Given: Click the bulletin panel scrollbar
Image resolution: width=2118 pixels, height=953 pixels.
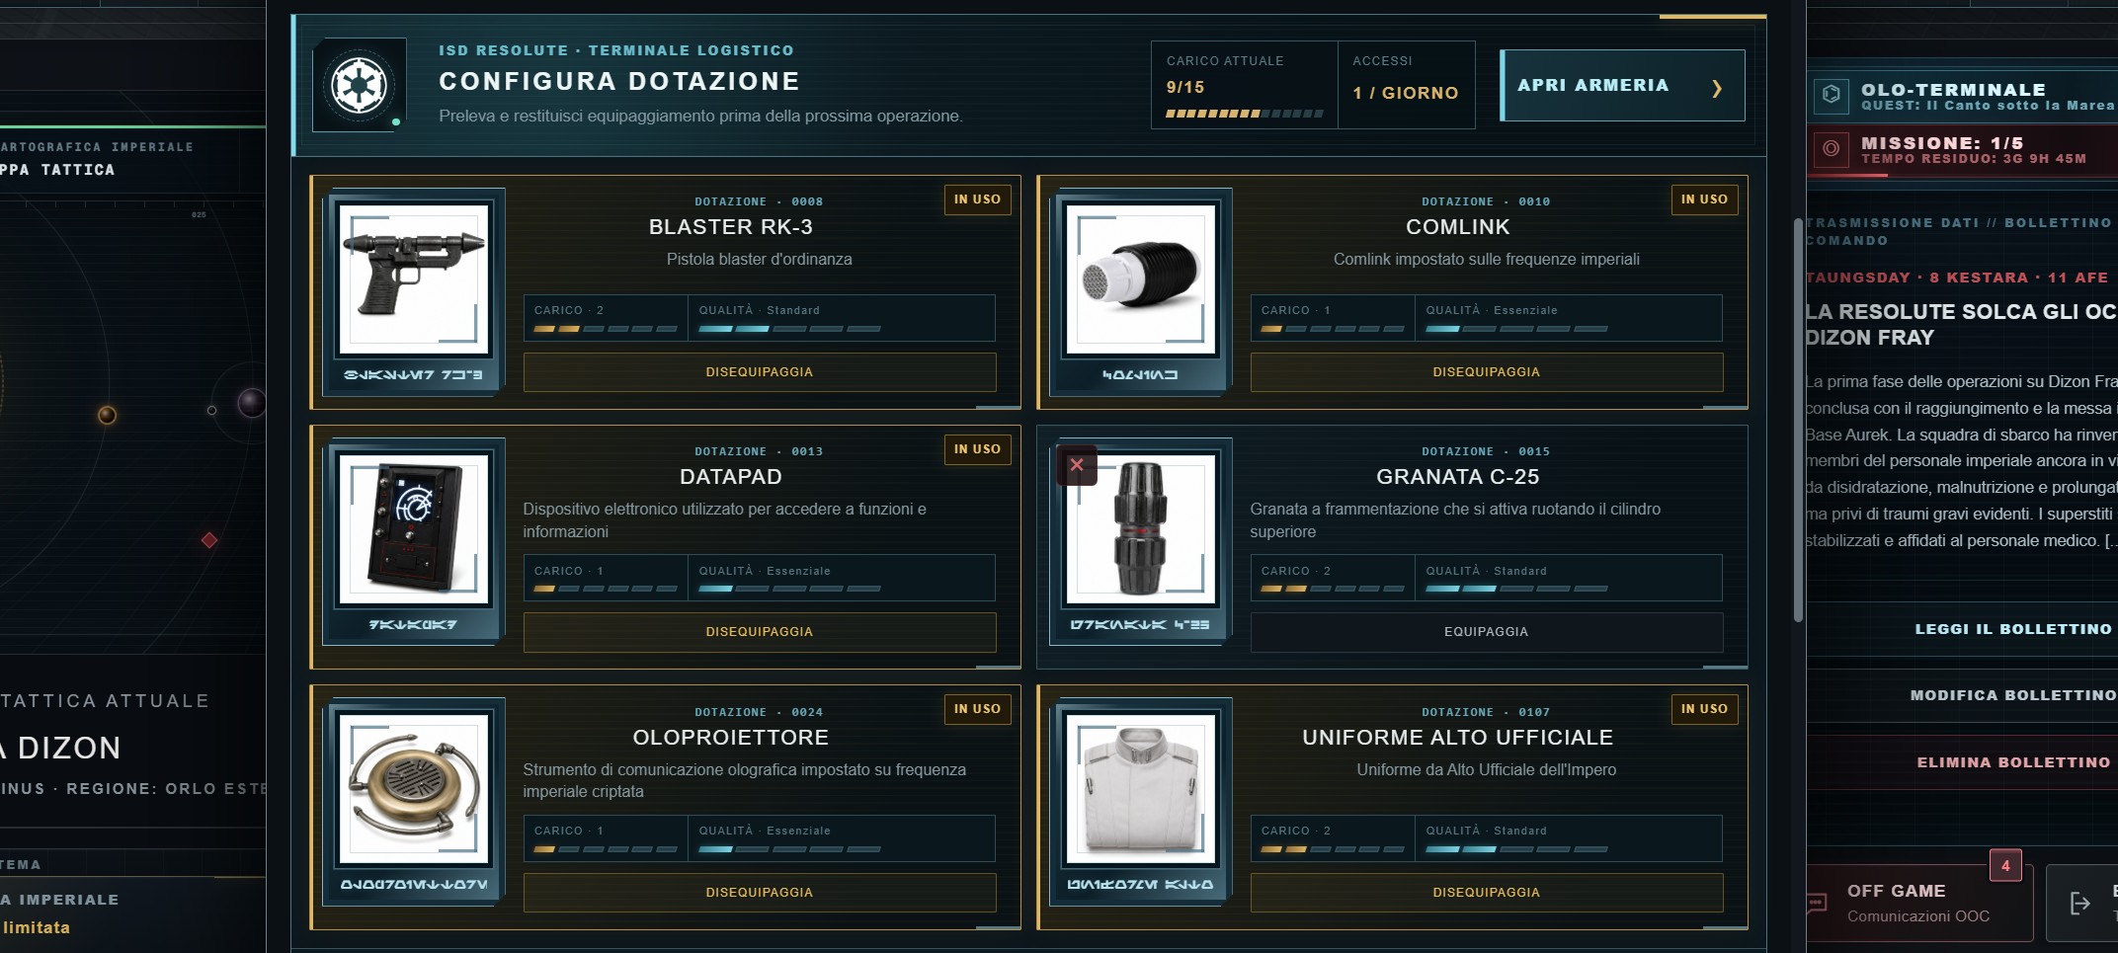Looking at the screenshot, I should [x=1798, y=420].
